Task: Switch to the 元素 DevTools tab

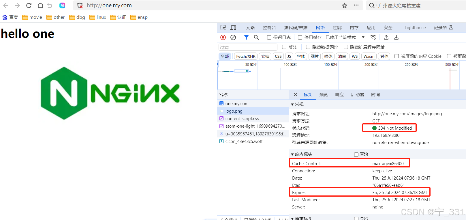Action: pos(250,28)
